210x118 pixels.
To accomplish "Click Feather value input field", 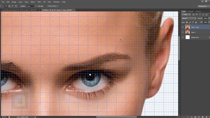I will click(x=30, y=6).
